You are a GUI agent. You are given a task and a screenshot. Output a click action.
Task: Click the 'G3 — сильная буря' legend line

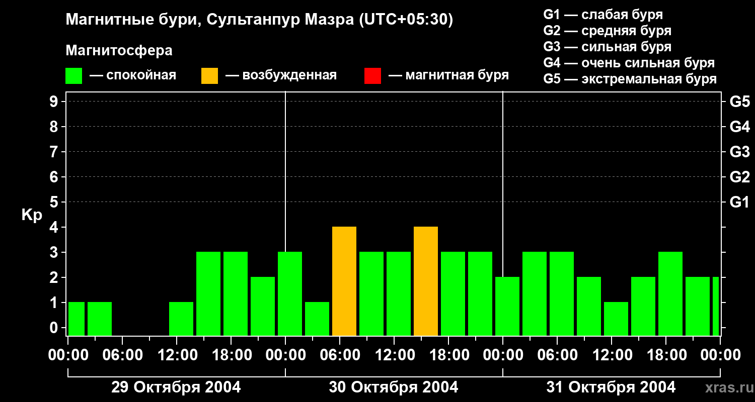click(x=608, y=47)
